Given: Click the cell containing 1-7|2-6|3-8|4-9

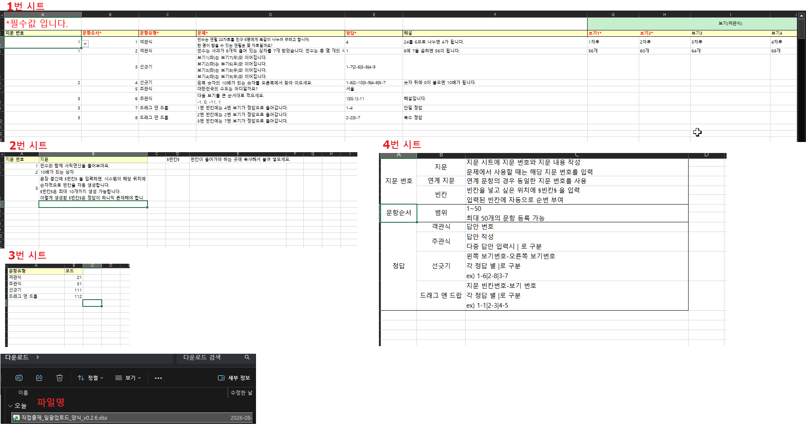Looking at the screenshot, I should (374, 67).
